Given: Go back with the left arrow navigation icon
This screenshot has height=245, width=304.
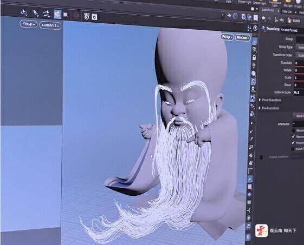Looking at the screenshot, I should tap(263, 18).
